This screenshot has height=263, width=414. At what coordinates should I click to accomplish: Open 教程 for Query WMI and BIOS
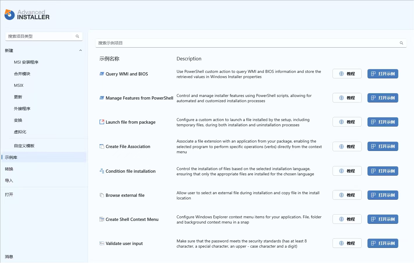pyautogui.click(x=347, y=74)
